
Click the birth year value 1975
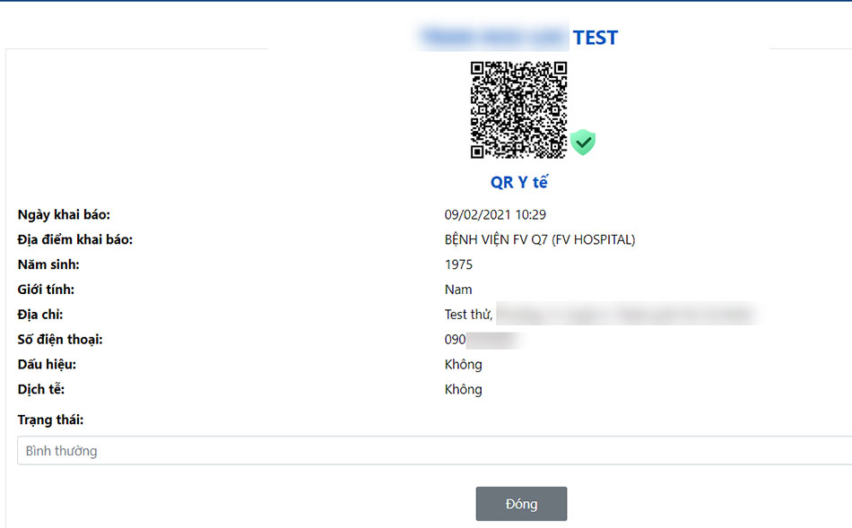pyautogui.click(x=458, y=264)
